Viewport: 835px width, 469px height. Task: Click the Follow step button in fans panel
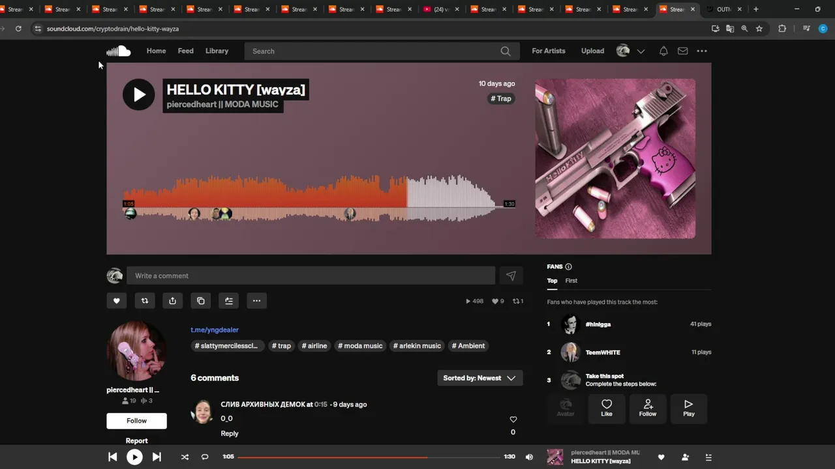point(648,408)
